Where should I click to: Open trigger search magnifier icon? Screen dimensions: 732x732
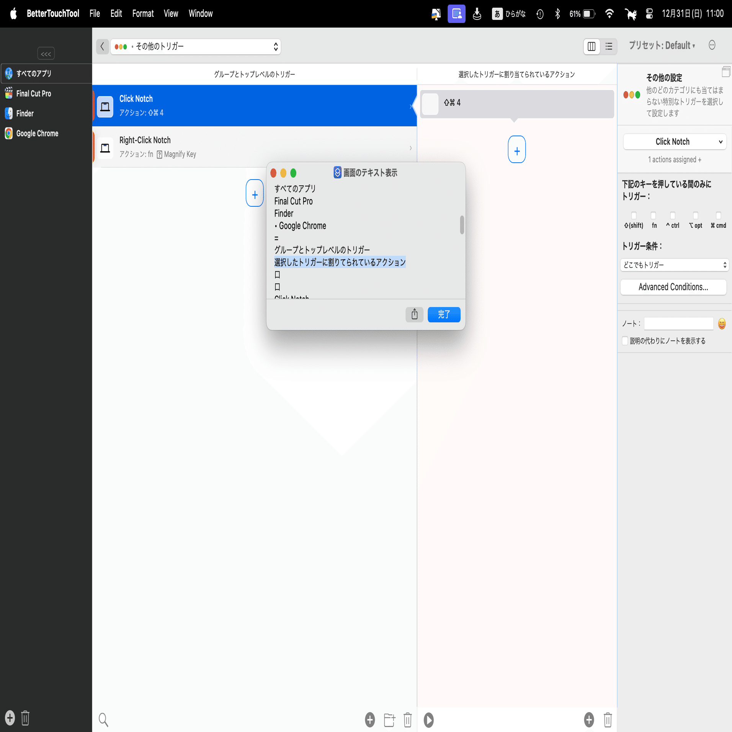103,720
